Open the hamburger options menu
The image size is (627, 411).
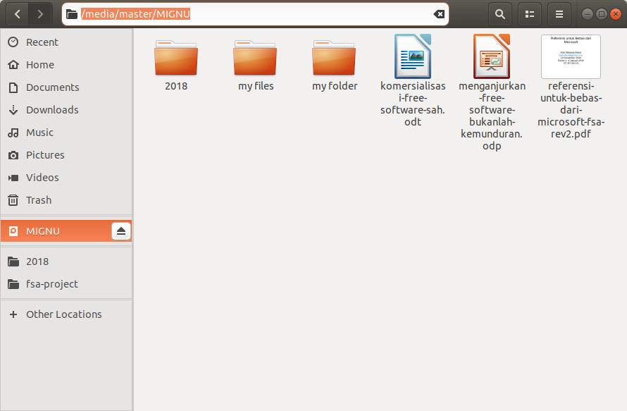[x=559, y=14]
